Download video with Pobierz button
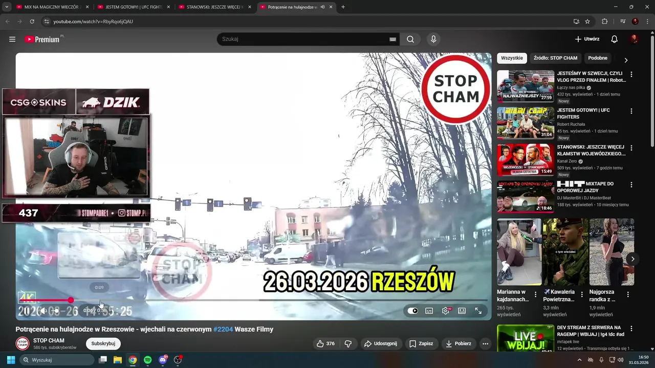This screenshot has width=655, height=368. 458,343
